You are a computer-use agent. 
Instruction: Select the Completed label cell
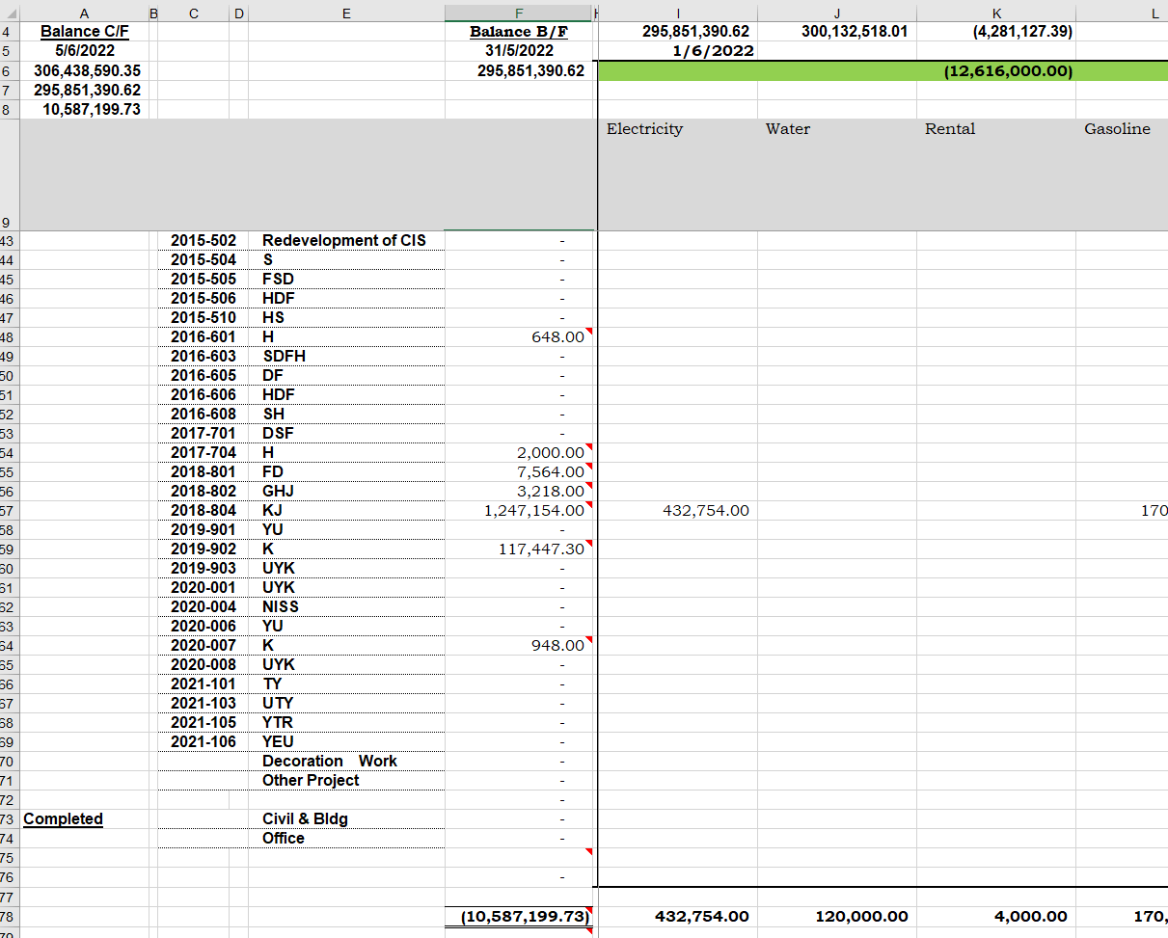tap(63, 818)
